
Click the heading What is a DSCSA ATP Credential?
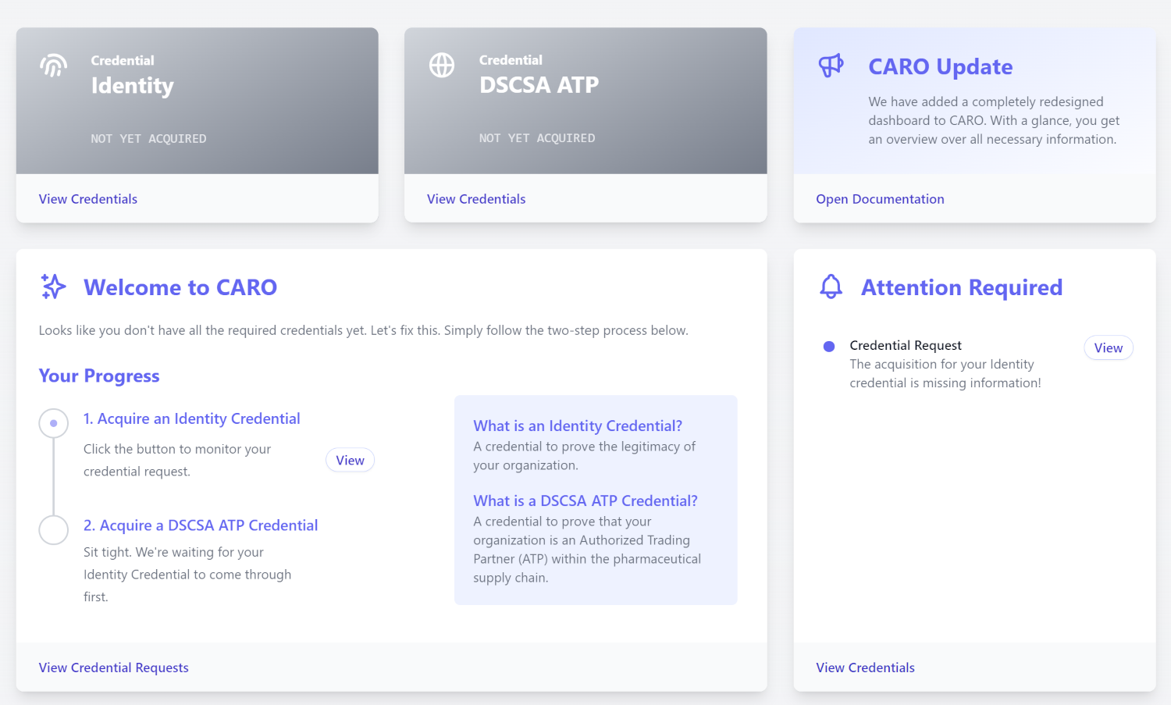point(585,500)
